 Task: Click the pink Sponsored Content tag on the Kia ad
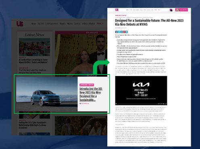point(87,85)
